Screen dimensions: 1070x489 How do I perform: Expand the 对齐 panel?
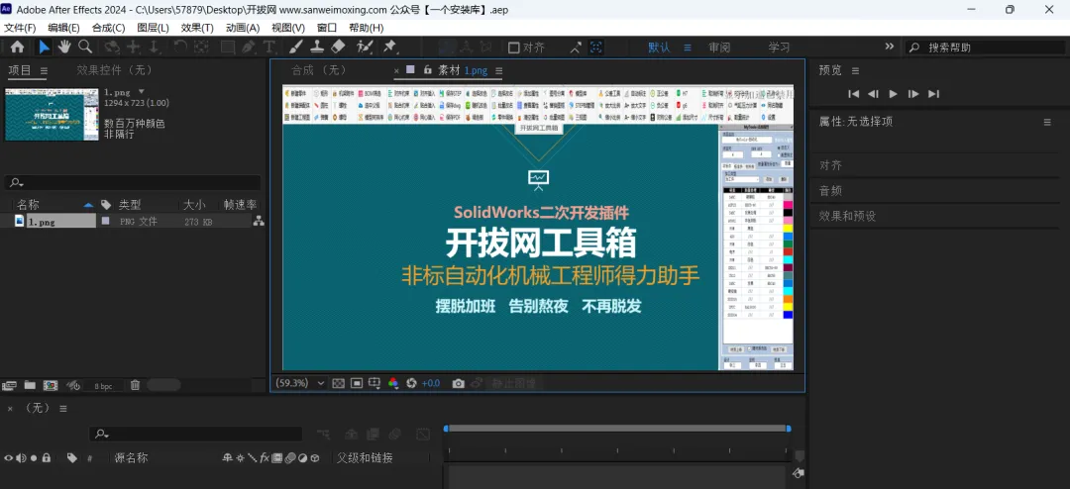click(x=830, y=165)
